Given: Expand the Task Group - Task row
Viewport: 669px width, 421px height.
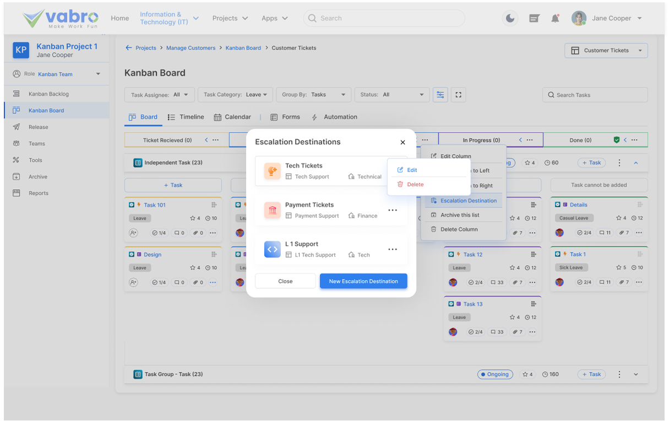Looking at the screenshot, I should pos(636,374).
